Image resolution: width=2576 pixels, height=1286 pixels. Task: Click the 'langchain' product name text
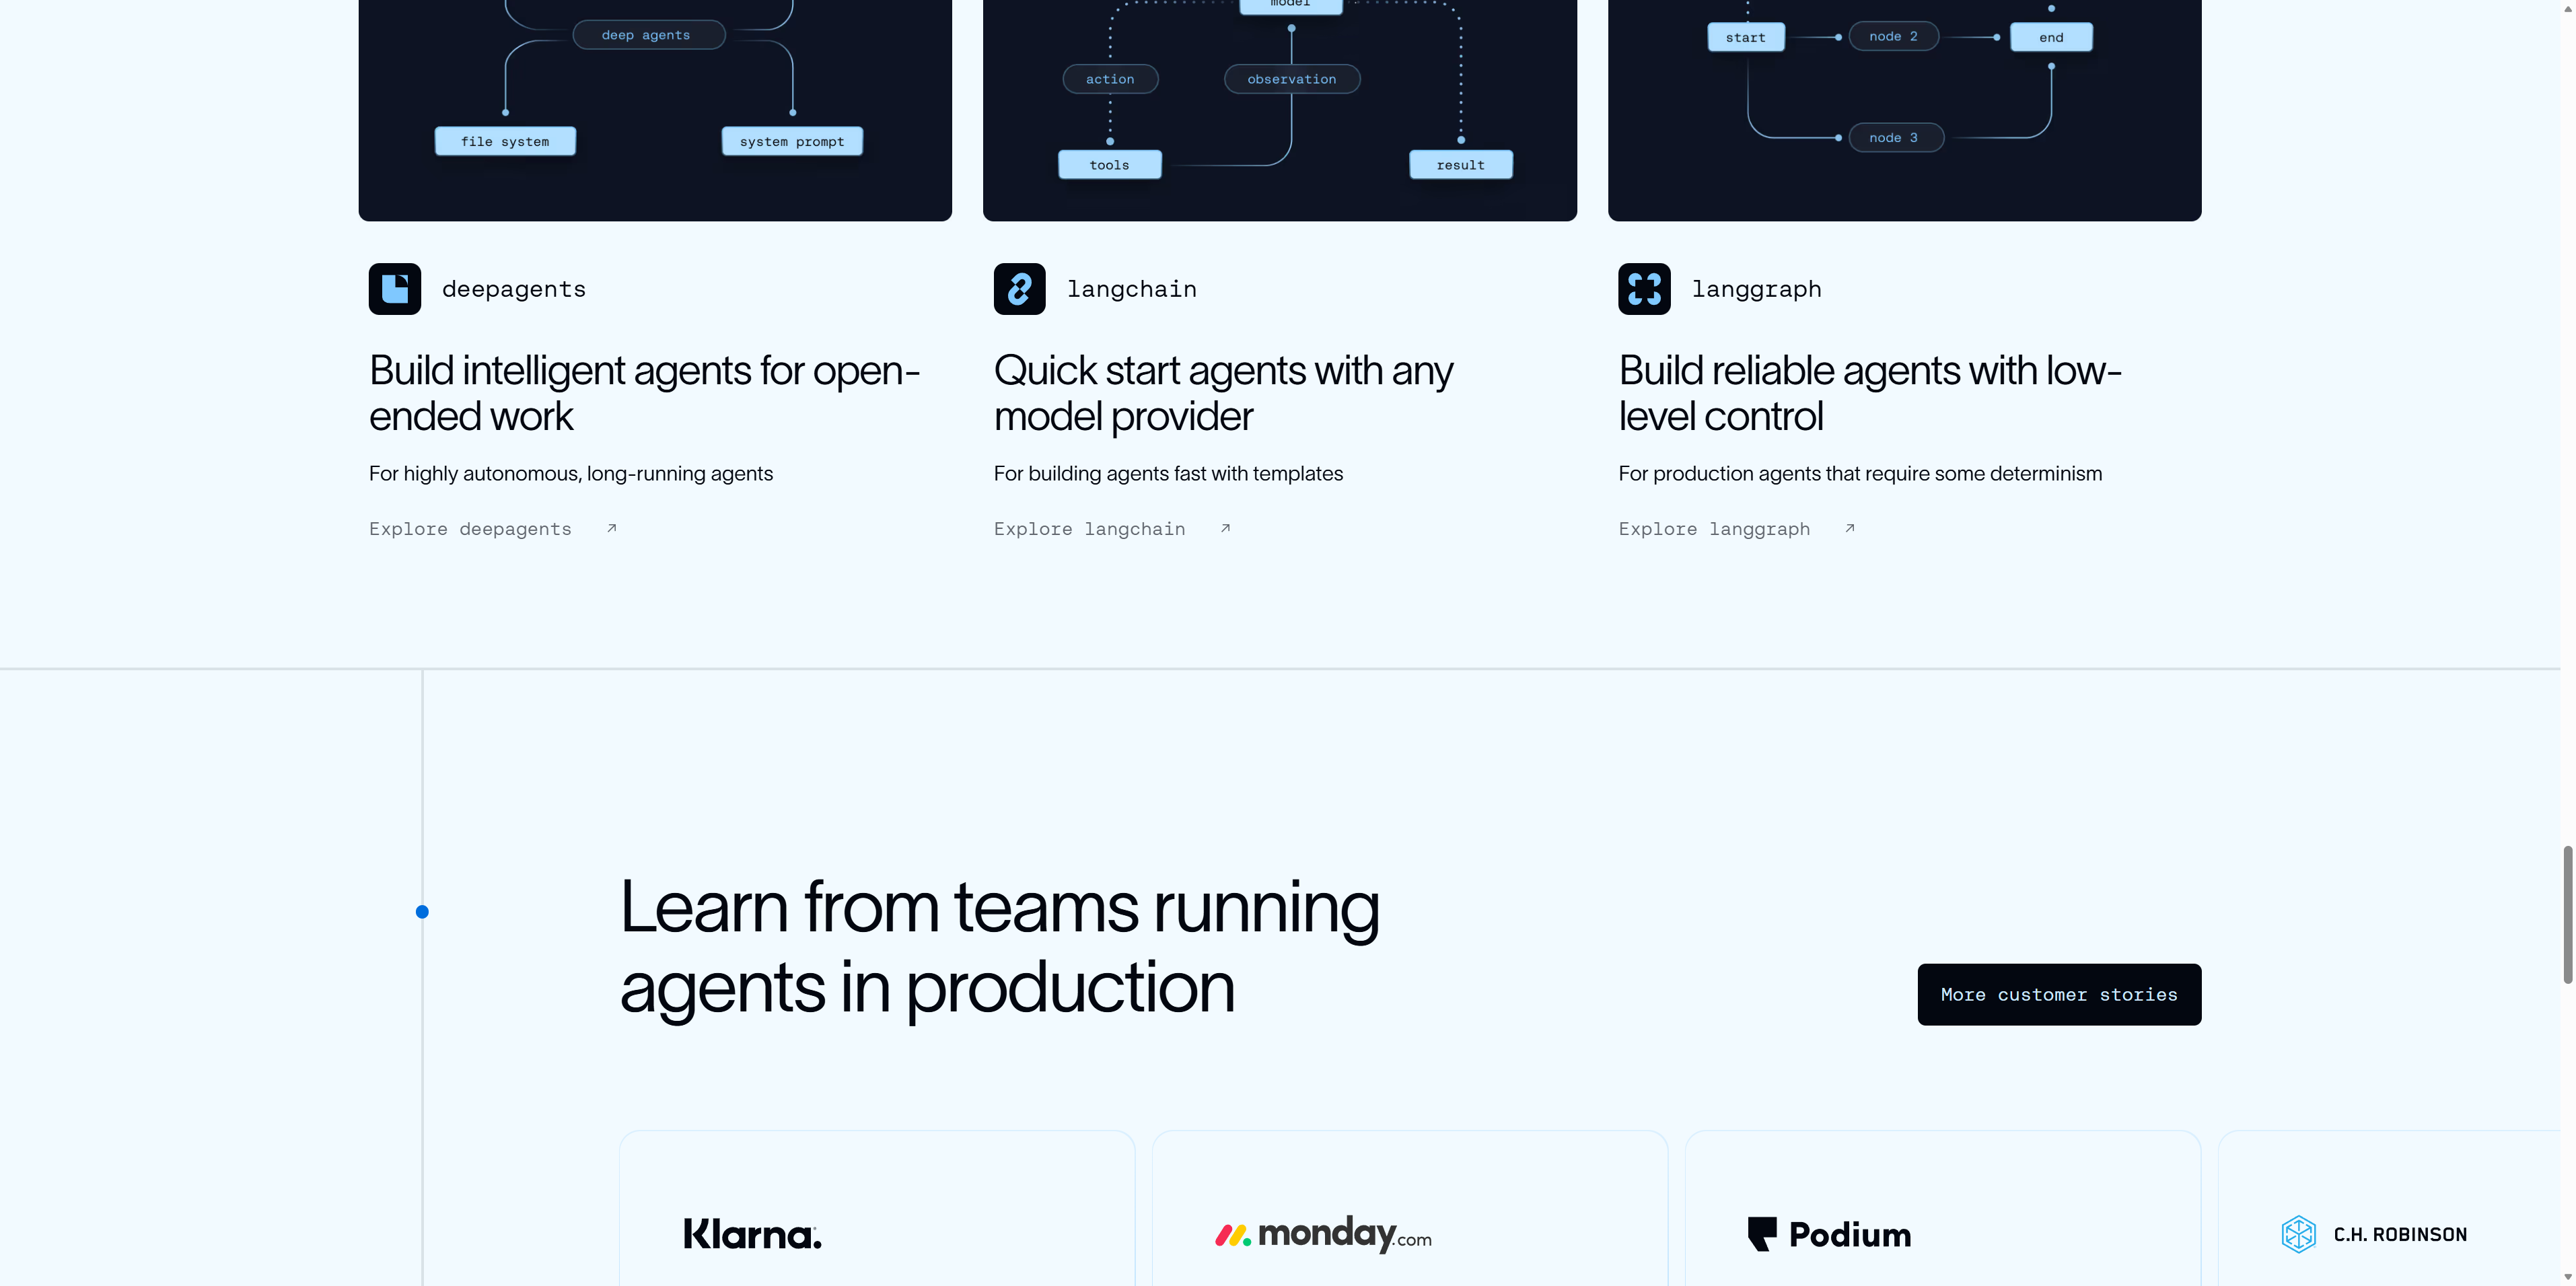(1132, 289)
